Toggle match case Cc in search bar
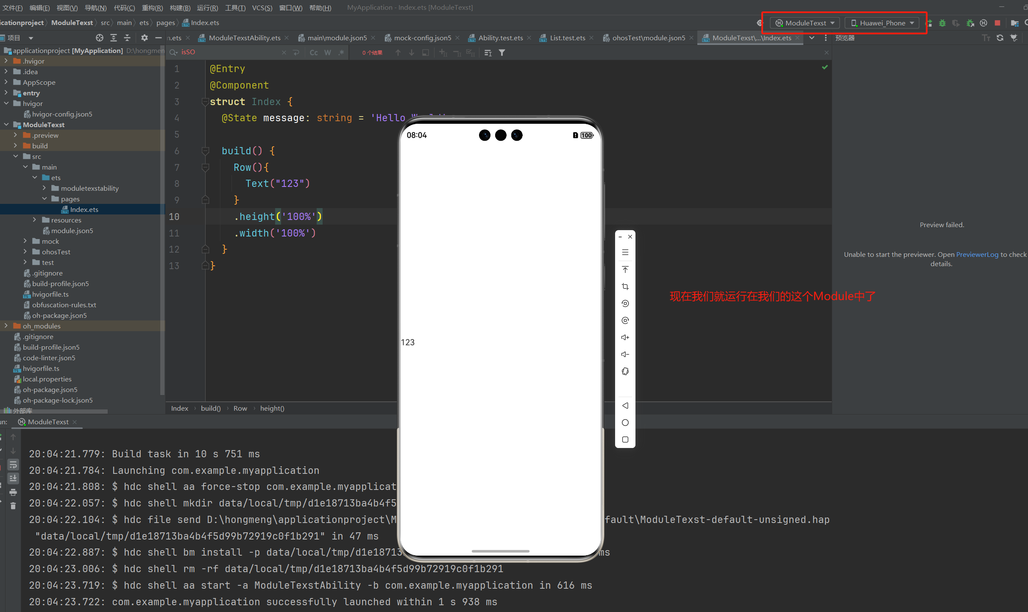This screenshot has width=1028, height=612. pos(314,53)
